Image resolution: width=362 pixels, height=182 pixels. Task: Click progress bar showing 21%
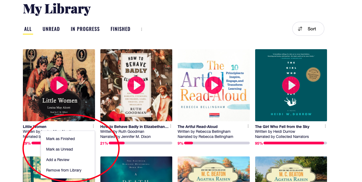tap(140, 143)
